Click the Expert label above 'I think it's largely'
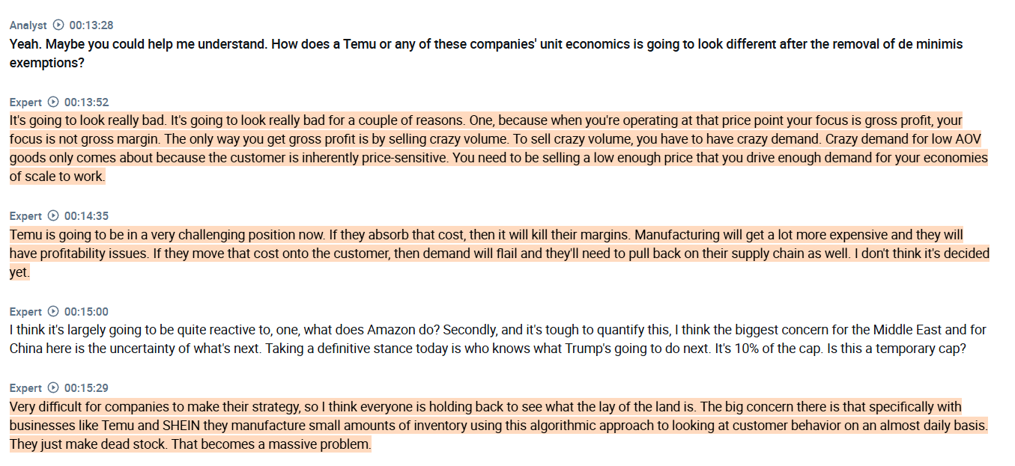This screenshot has height=466, width=1015. 25,312
